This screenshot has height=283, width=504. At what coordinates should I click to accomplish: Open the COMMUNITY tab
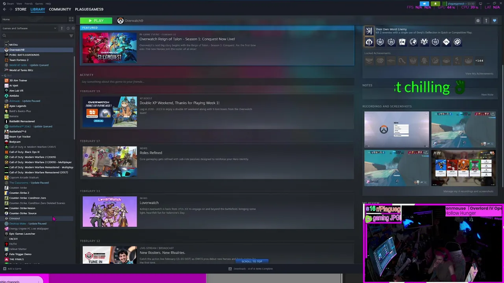tap(60, 9)
